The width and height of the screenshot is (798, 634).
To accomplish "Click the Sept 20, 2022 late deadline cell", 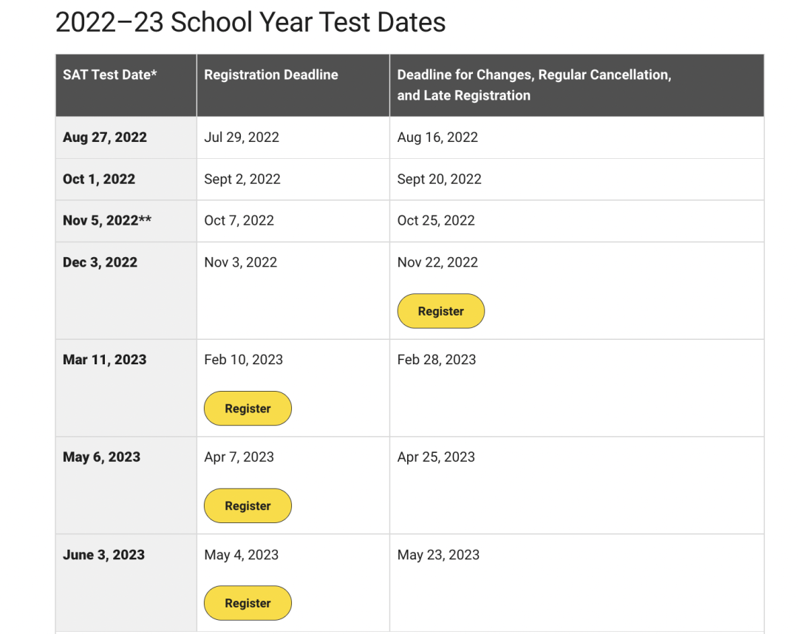I will tap(576, 179).
